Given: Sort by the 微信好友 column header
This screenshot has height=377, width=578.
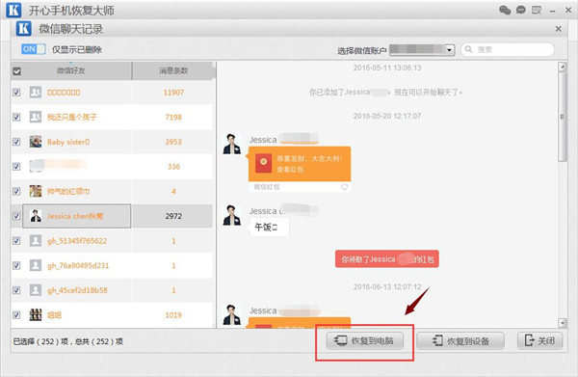Looking at the screenshot, I should tap(70, 70).
